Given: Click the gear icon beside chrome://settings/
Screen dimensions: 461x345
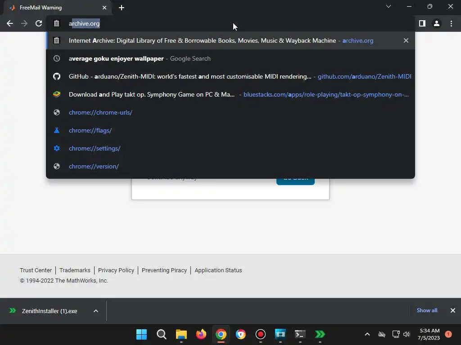Looking at the screenshot, I should click(x=57, y=148).
